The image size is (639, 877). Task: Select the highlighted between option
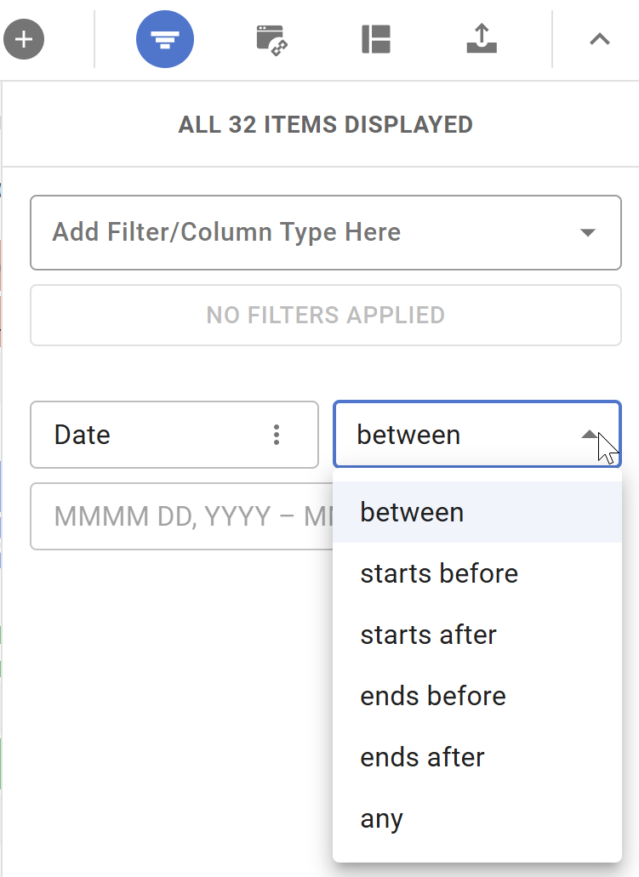point(412,512)
